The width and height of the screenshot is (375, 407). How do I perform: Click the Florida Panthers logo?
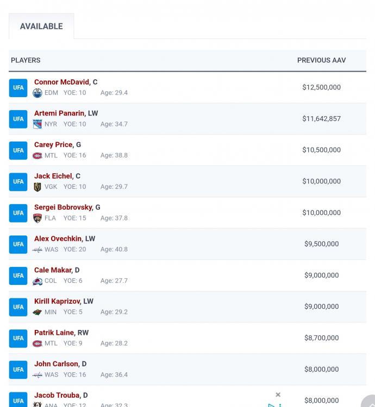click(x=37, y=218)
